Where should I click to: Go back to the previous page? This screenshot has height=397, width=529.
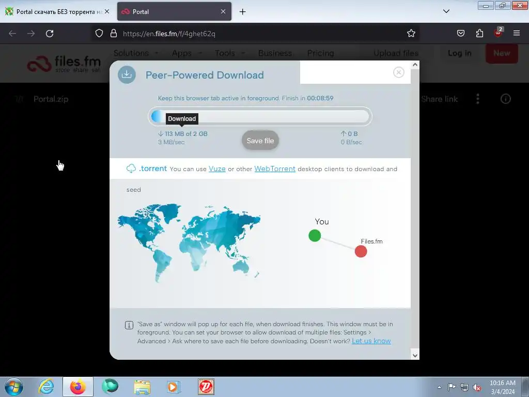[x=12, y=34]
